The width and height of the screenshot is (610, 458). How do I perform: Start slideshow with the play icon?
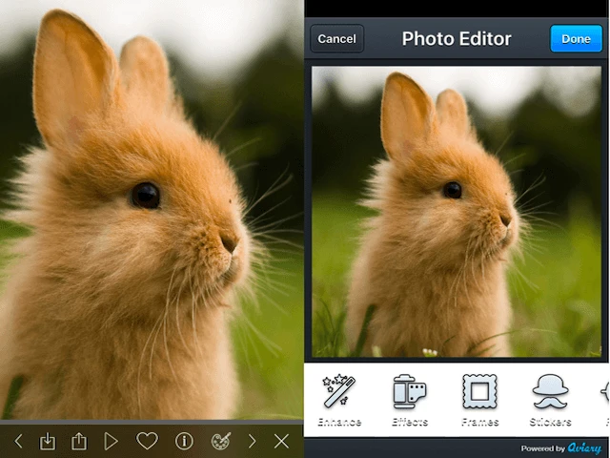point(112,441)
